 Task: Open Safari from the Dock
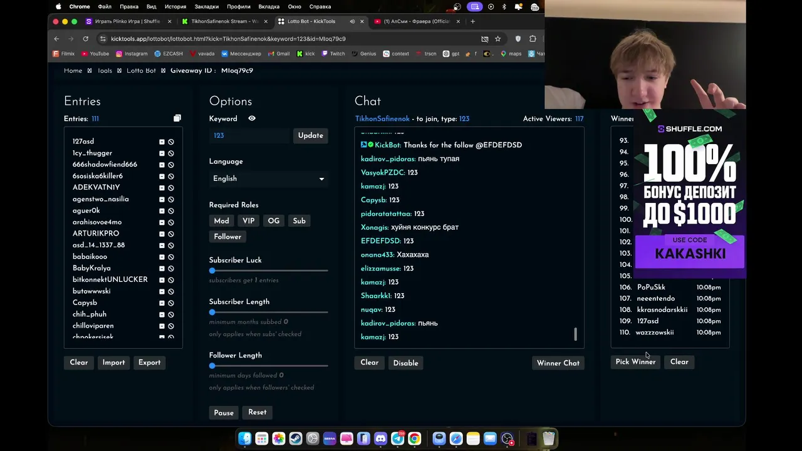456,438
